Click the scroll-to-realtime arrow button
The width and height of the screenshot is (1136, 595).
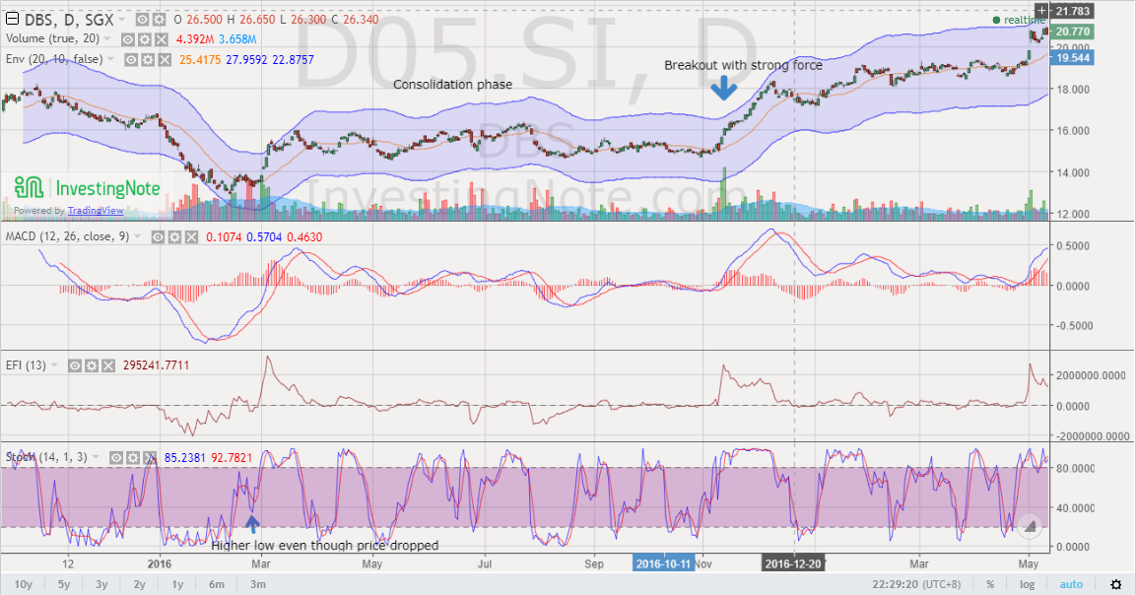pos(1029,526)
